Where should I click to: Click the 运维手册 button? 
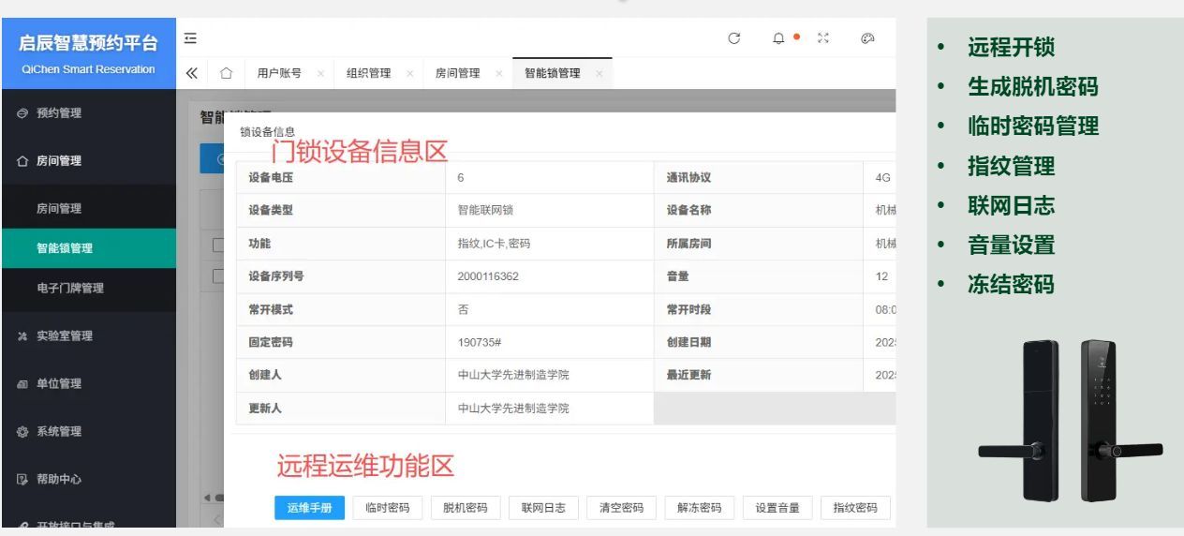click(x=309, y=507)
